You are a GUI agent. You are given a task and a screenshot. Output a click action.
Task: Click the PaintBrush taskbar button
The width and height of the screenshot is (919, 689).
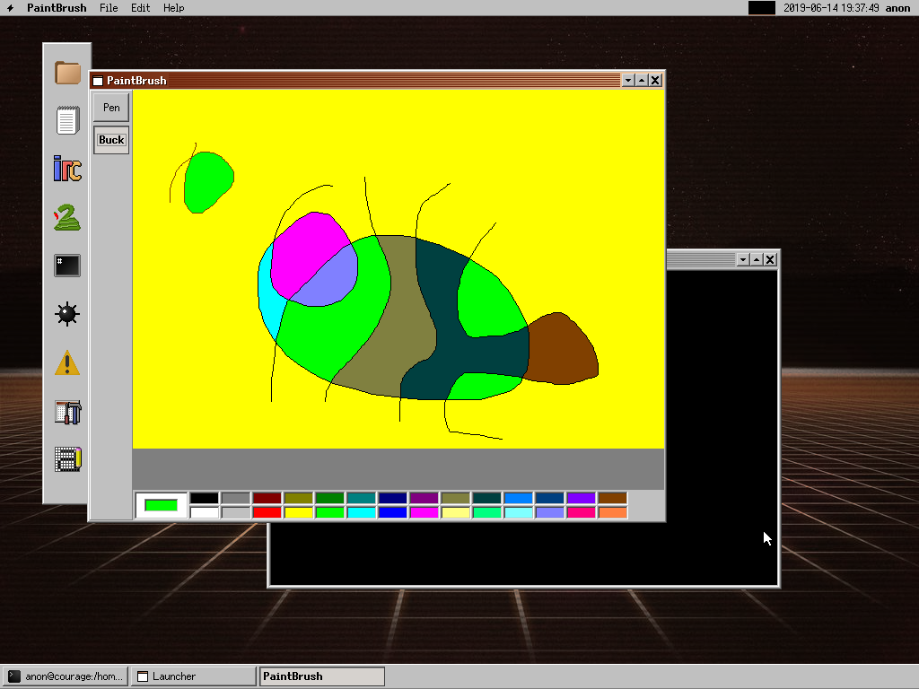coord(322,676)
